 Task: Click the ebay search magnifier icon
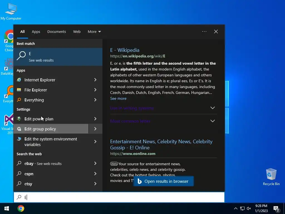[x=19, y=163]
